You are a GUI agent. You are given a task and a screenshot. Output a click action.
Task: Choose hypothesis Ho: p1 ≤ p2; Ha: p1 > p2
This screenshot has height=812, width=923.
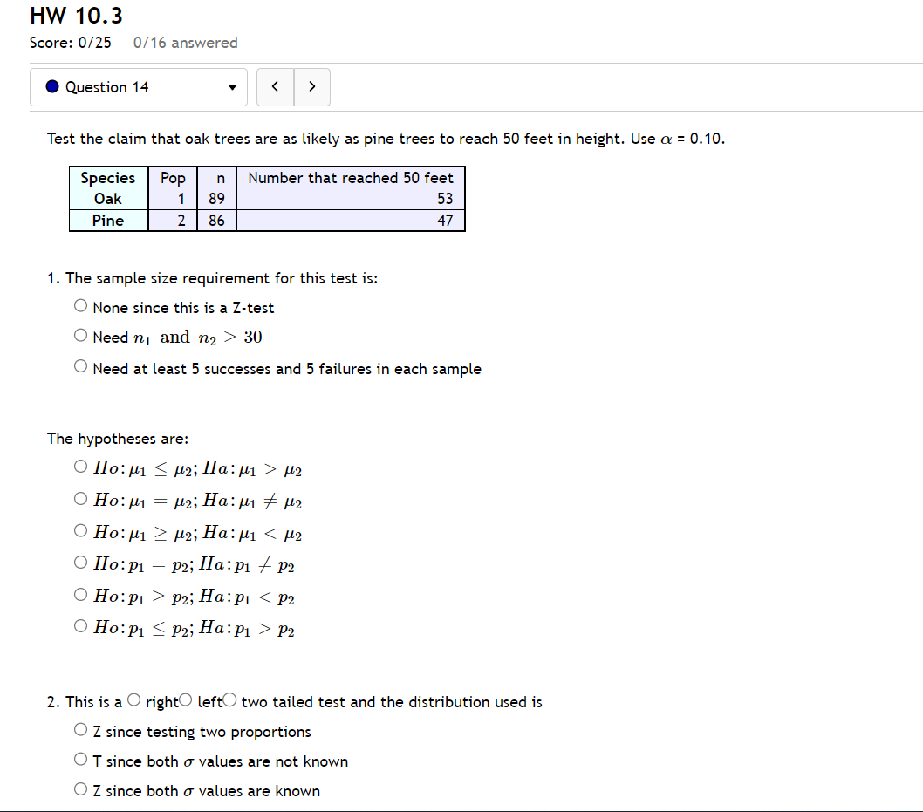[80, 625]
